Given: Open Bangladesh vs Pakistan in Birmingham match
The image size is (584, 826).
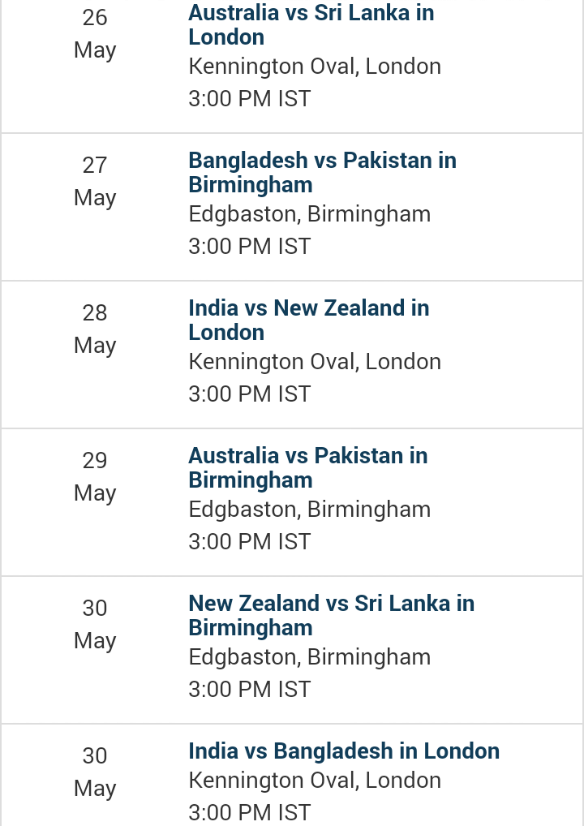Looking at the screenshot, I should click(322, 172).
